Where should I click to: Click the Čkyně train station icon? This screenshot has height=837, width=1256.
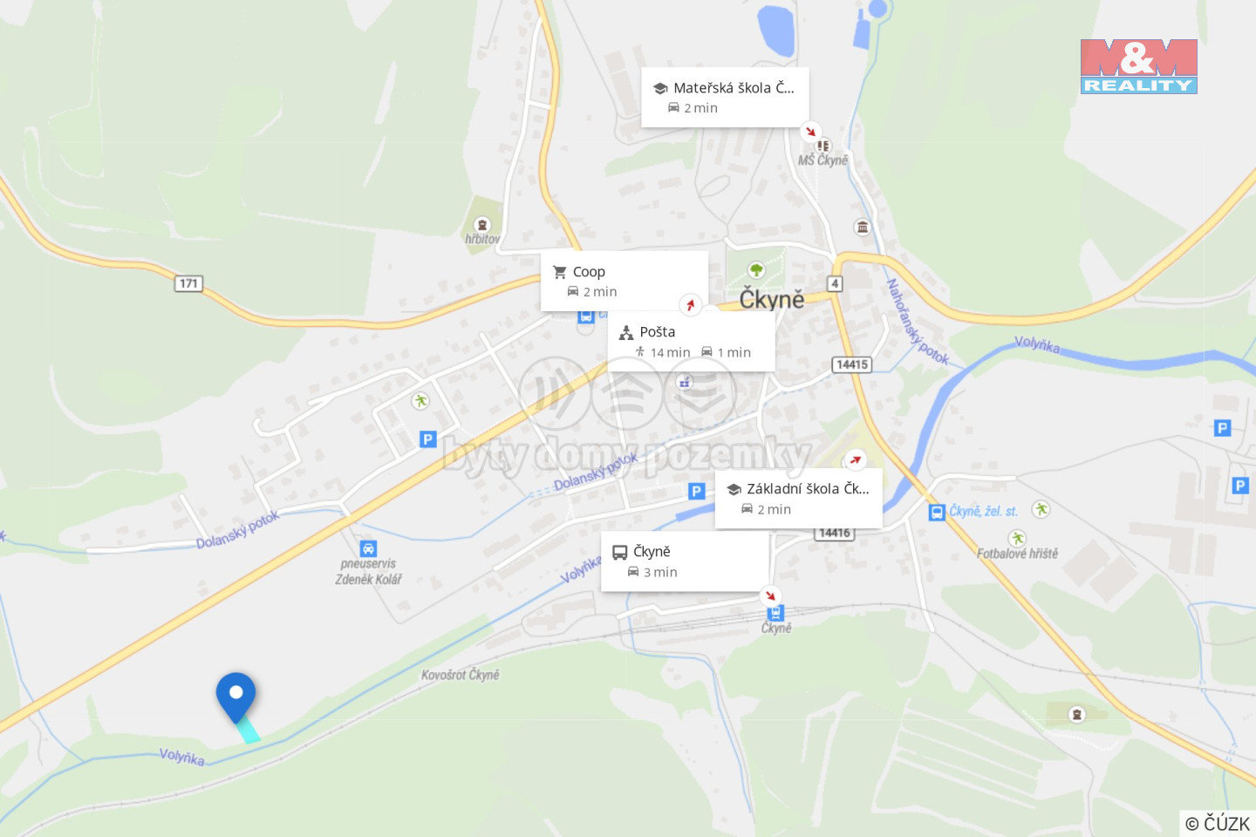pyautogui.click(x=775, y=613)
